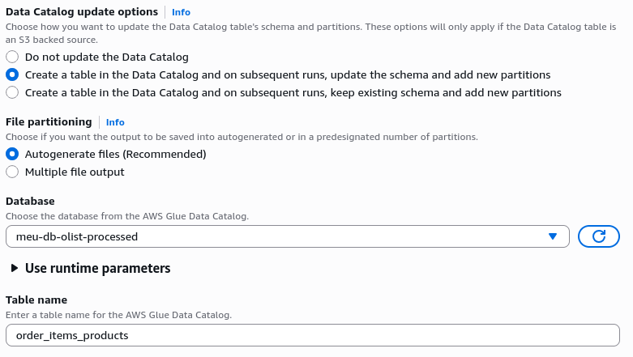Click the blue arrow in Database dropdown

click(x=553, y=236)
